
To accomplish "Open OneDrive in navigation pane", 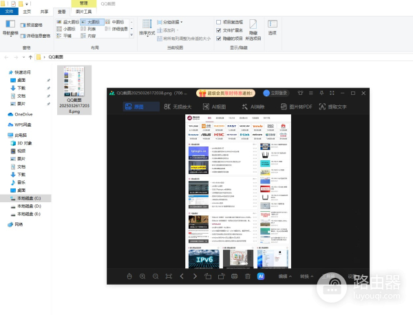I will click(x=23, y=114).
